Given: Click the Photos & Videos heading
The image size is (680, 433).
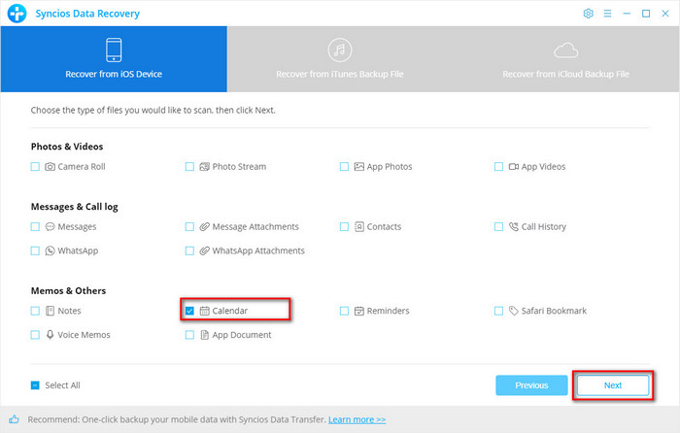Looking at the screenshot, I should [x=67, y=147].
